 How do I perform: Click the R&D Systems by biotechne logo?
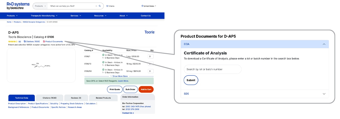(x=18, y=6)
